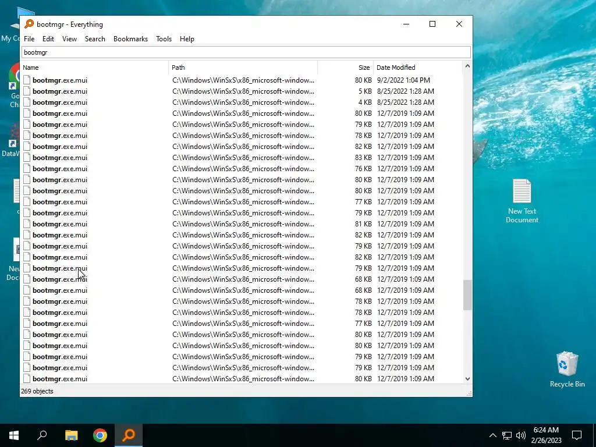Viewport: 596px width, 447px height.
Task: Sort results by Date Modified column header
Action: [418, 68]
